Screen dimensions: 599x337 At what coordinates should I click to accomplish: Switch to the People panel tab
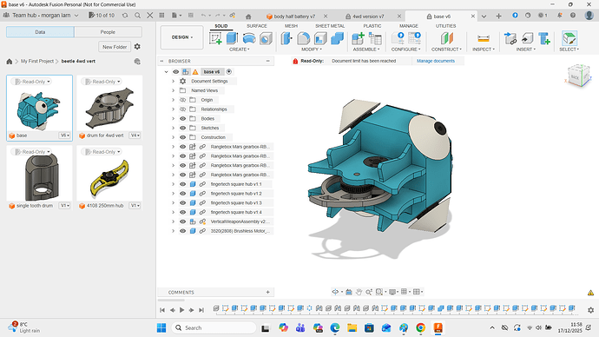pyautogui.click(x=108, y=32)
